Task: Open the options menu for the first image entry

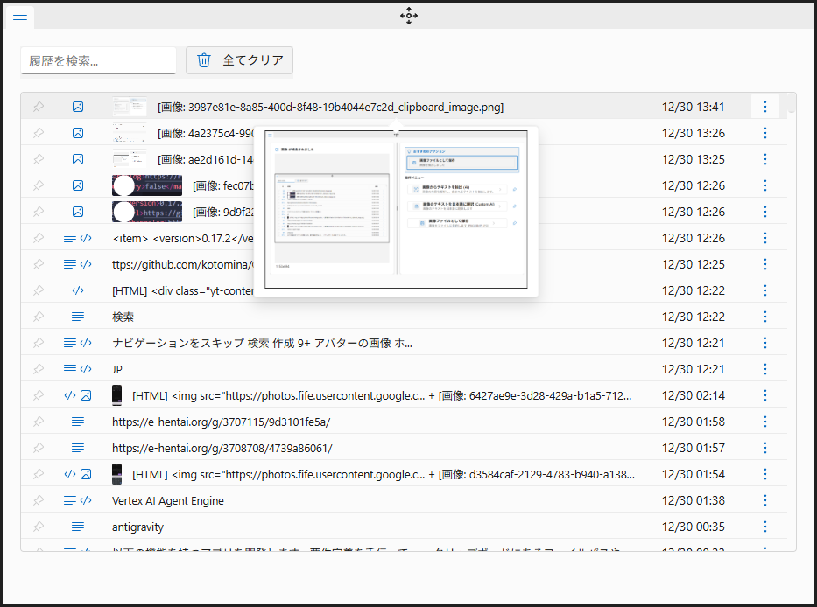Action: [765, 106]
